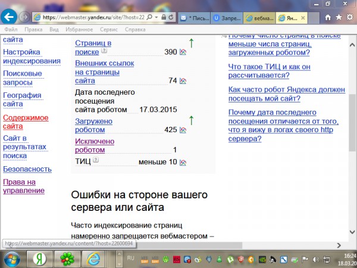Open chart icon beside value 425
Viewport: 357px width, 268px height.
183,130
